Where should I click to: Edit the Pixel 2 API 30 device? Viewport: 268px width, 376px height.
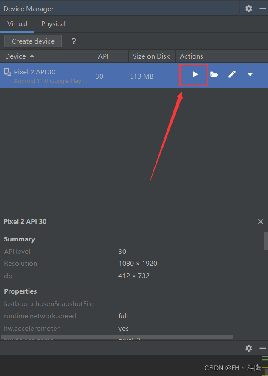click(x=232, y=74)
